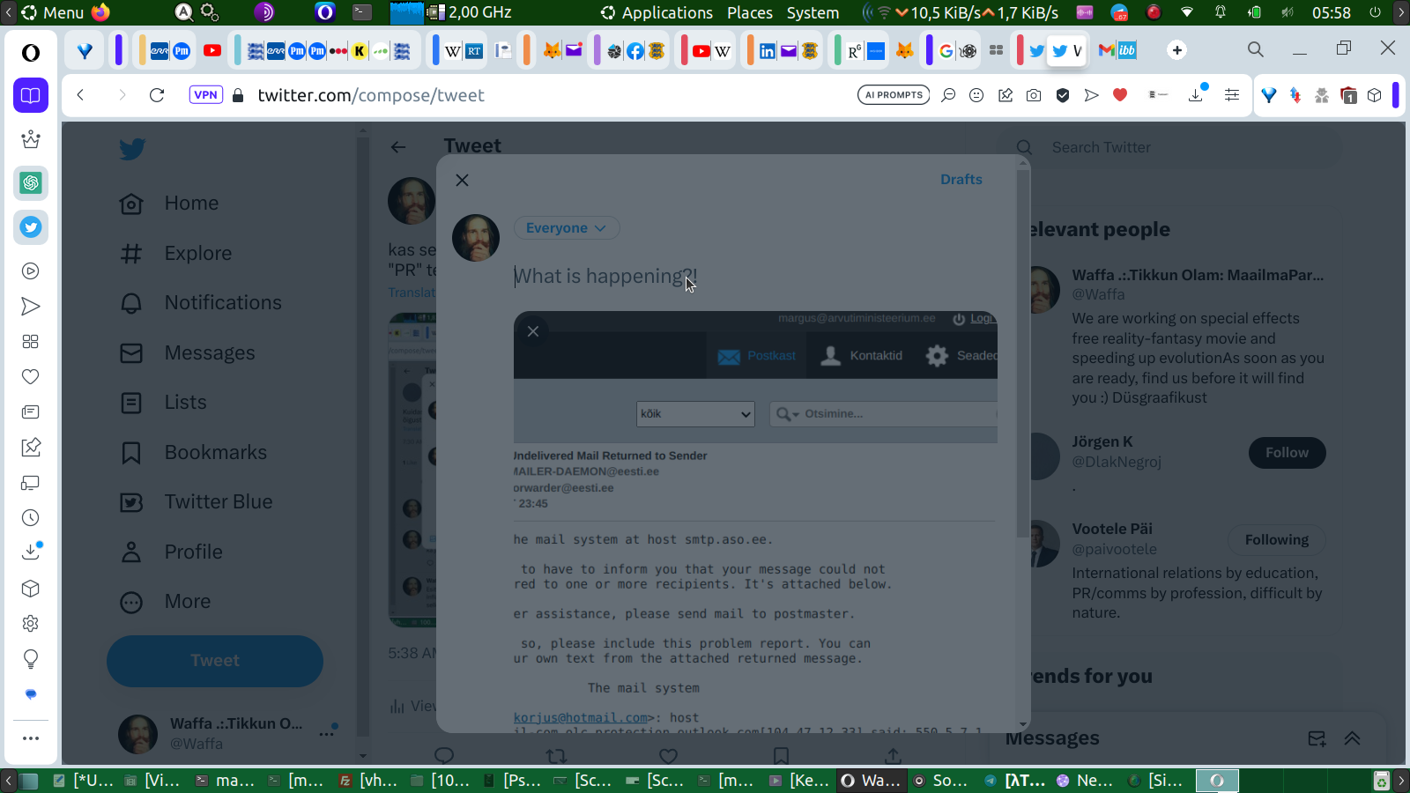
Task: Click the share icon under the tweet
Action: (x=893, y=756)
